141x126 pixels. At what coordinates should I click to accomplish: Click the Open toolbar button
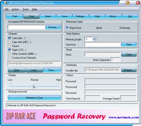coord(48,16)
